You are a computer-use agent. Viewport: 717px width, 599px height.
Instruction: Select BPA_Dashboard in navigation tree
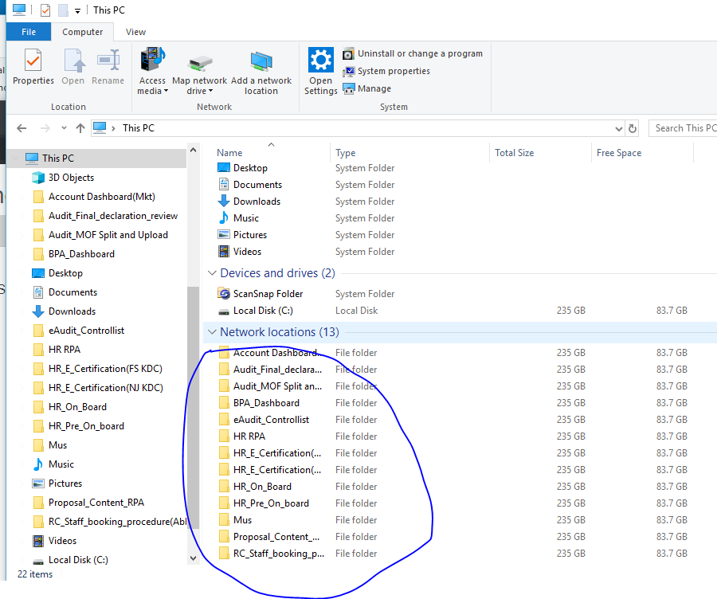(81, 254)
